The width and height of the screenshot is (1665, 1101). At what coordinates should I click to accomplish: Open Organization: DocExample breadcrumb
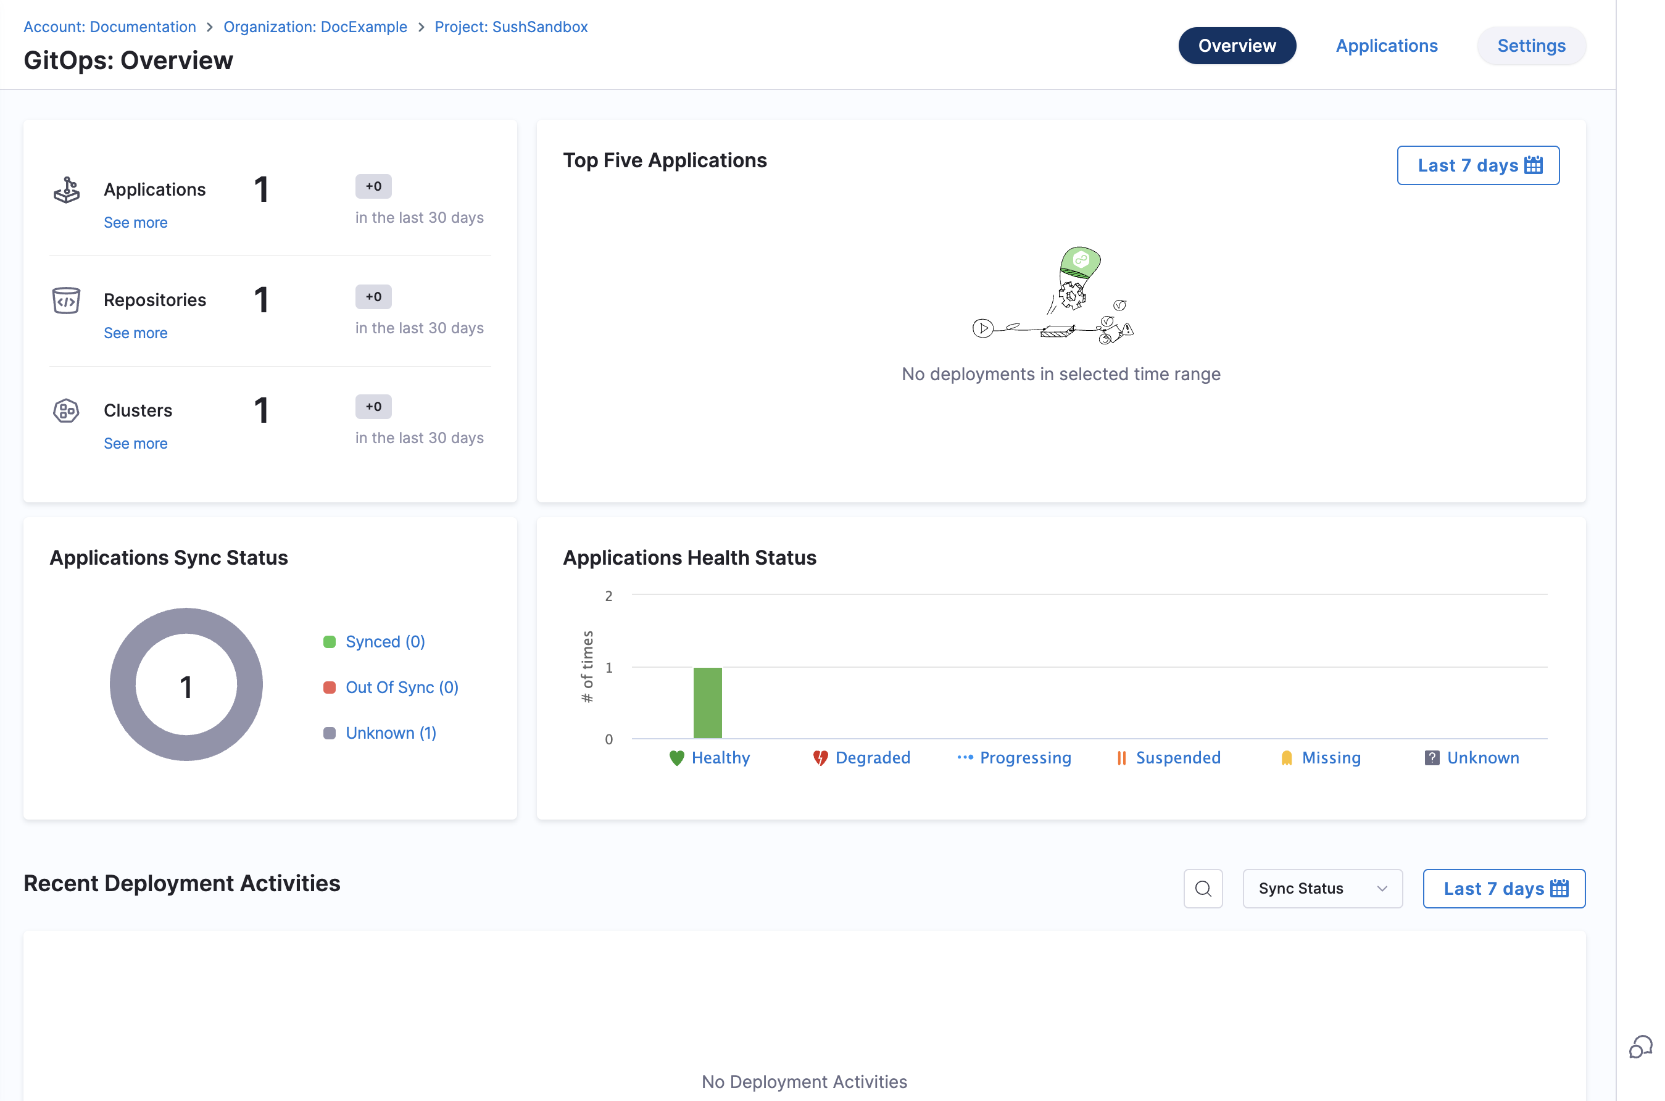coord(315,27)
